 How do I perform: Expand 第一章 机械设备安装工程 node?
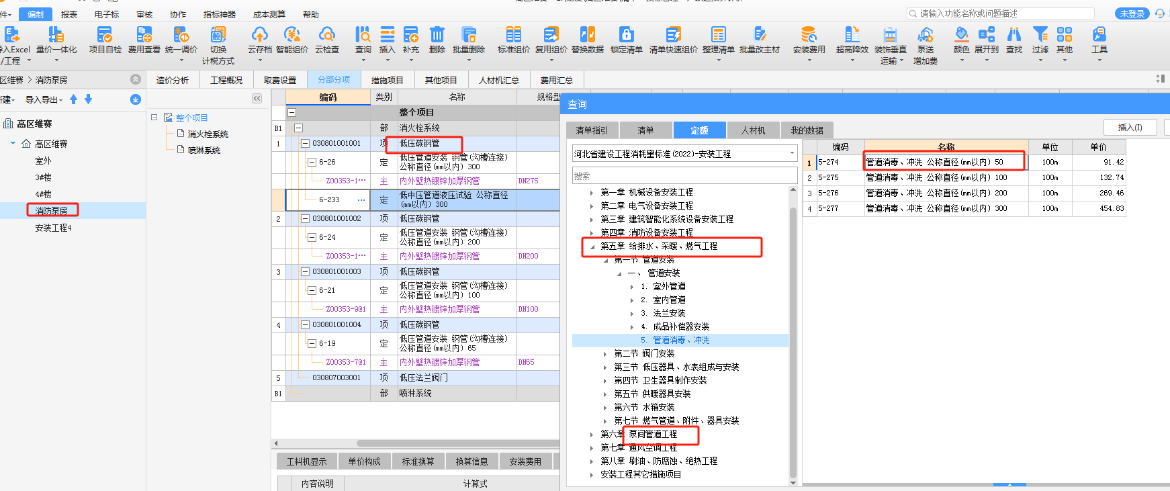click(x=592, y=193)
